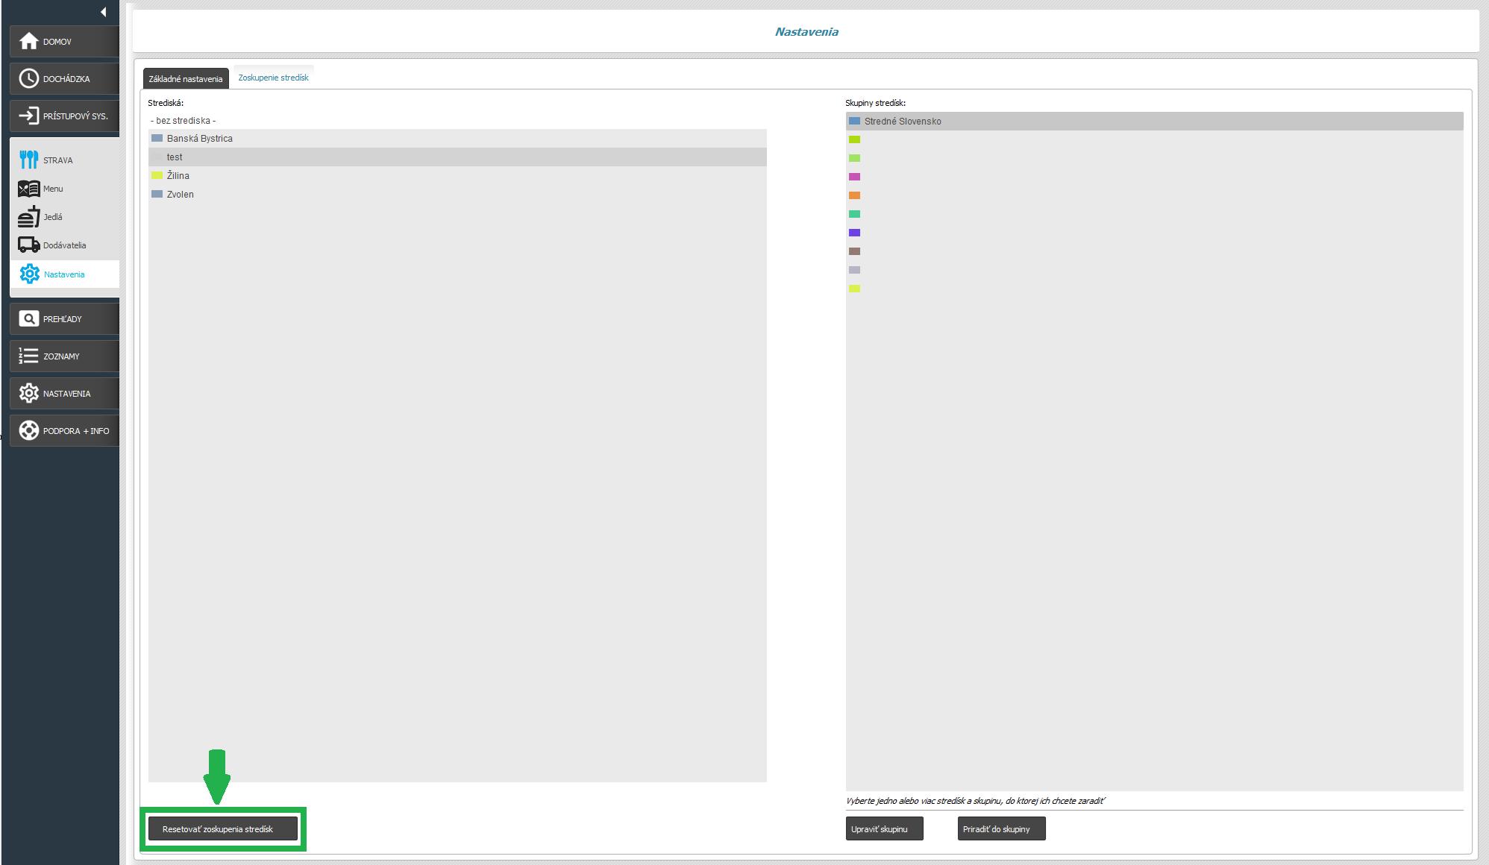Click the purple group color swatch

(x=854, y=233)
